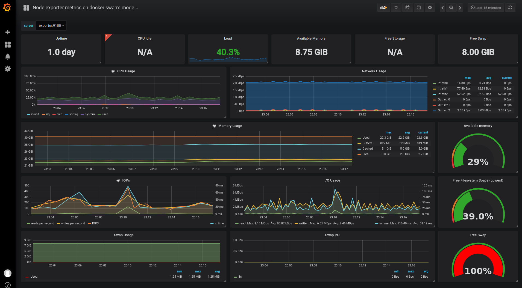The height and width of the screenshot is (288, 522).
Task: Sort Memory legend by max column
Action: [388, 132]
